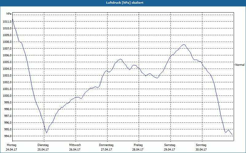Click the pressure peak between Samstag and Sonntag
246x153 pixels.
[x=184, y=44]
